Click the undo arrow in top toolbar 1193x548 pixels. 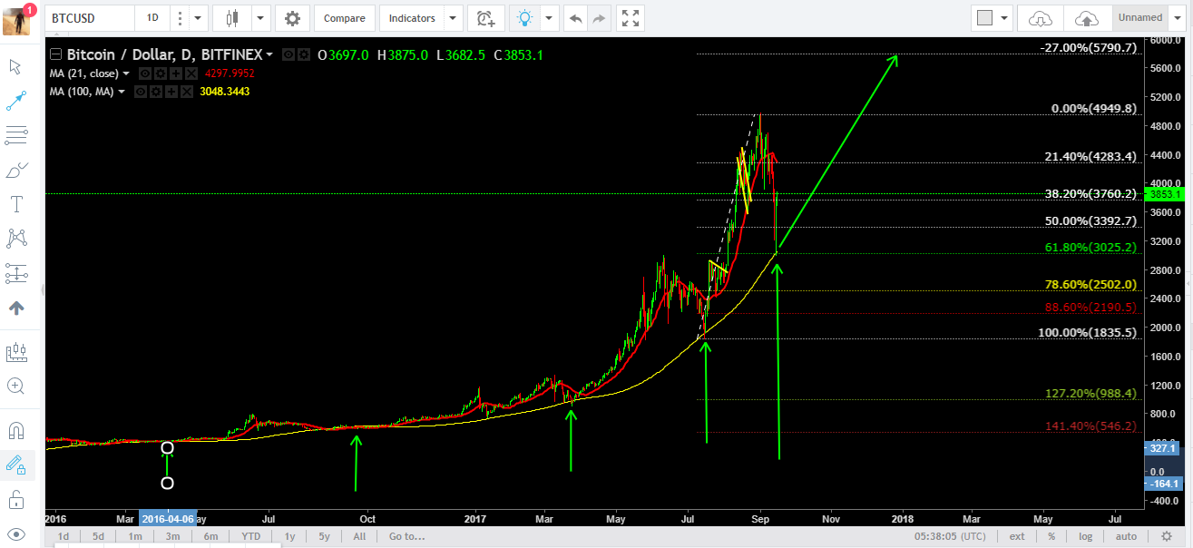574,17
